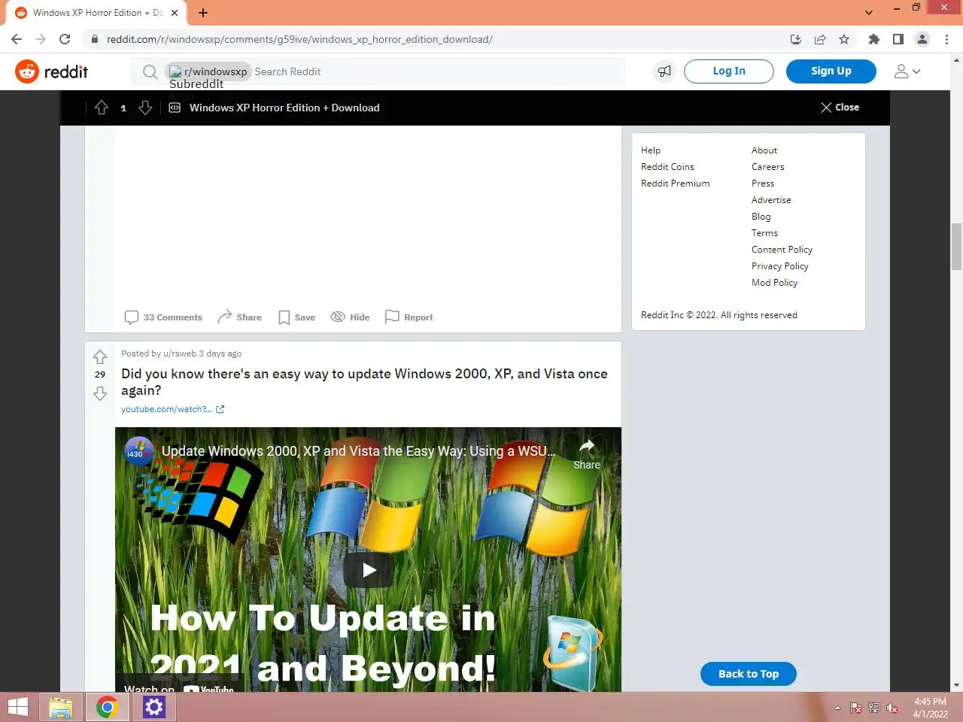Open the Windows Start button

tap(17, 707)
